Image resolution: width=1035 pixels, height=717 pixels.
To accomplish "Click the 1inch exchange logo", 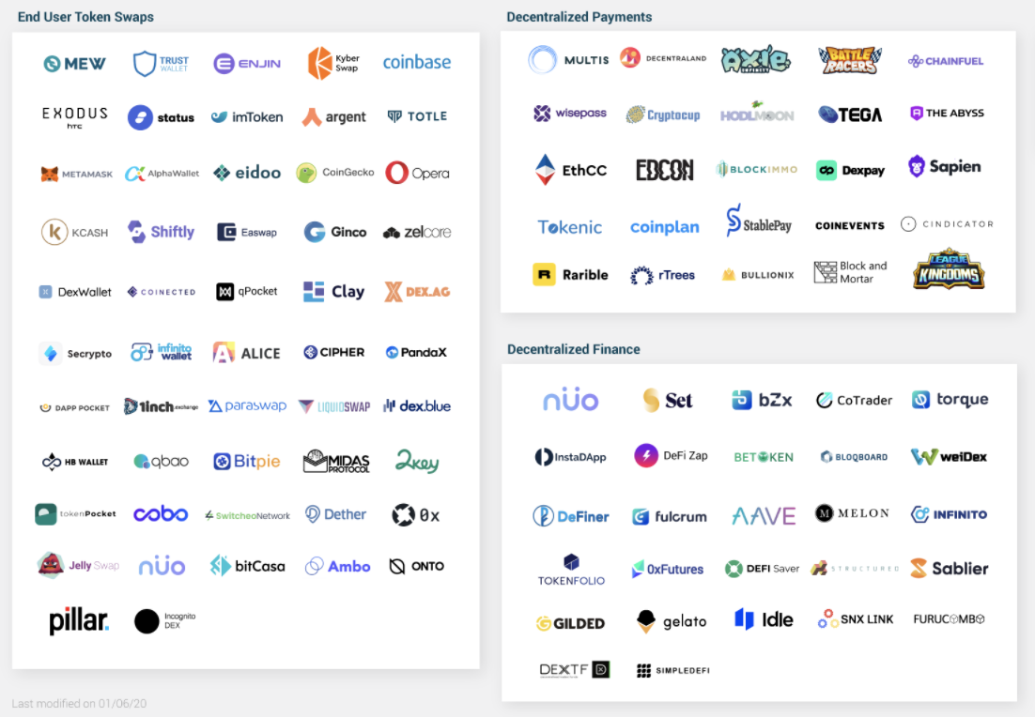I will coord(161,406).
